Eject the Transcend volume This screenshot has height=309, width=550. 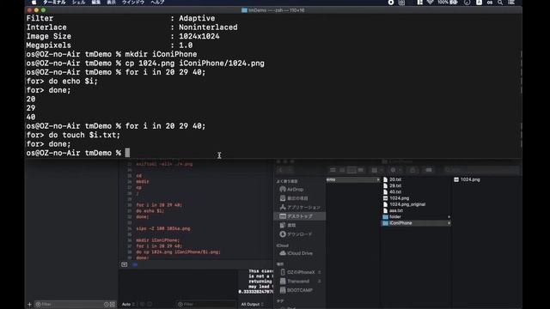(319, 281)
